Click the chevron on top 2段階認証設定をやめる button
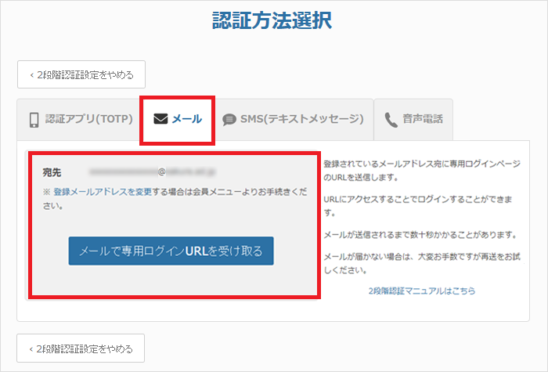 (x=31, y=75)
